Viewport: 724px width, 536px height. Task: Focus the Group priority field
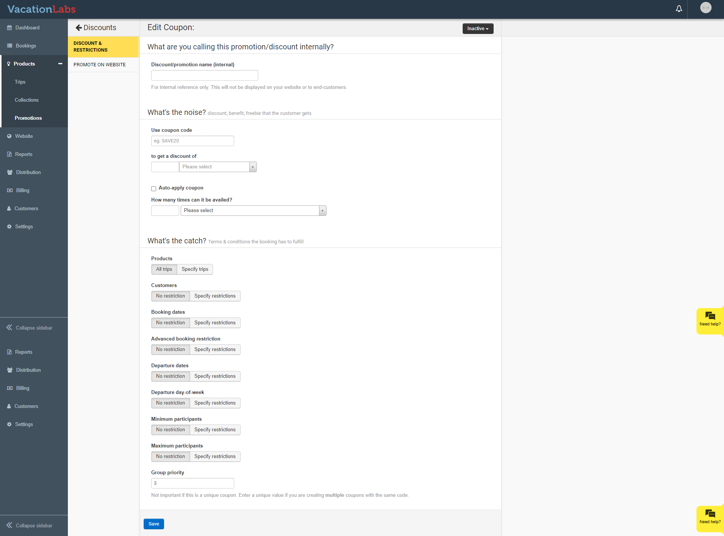click(192, 483)
